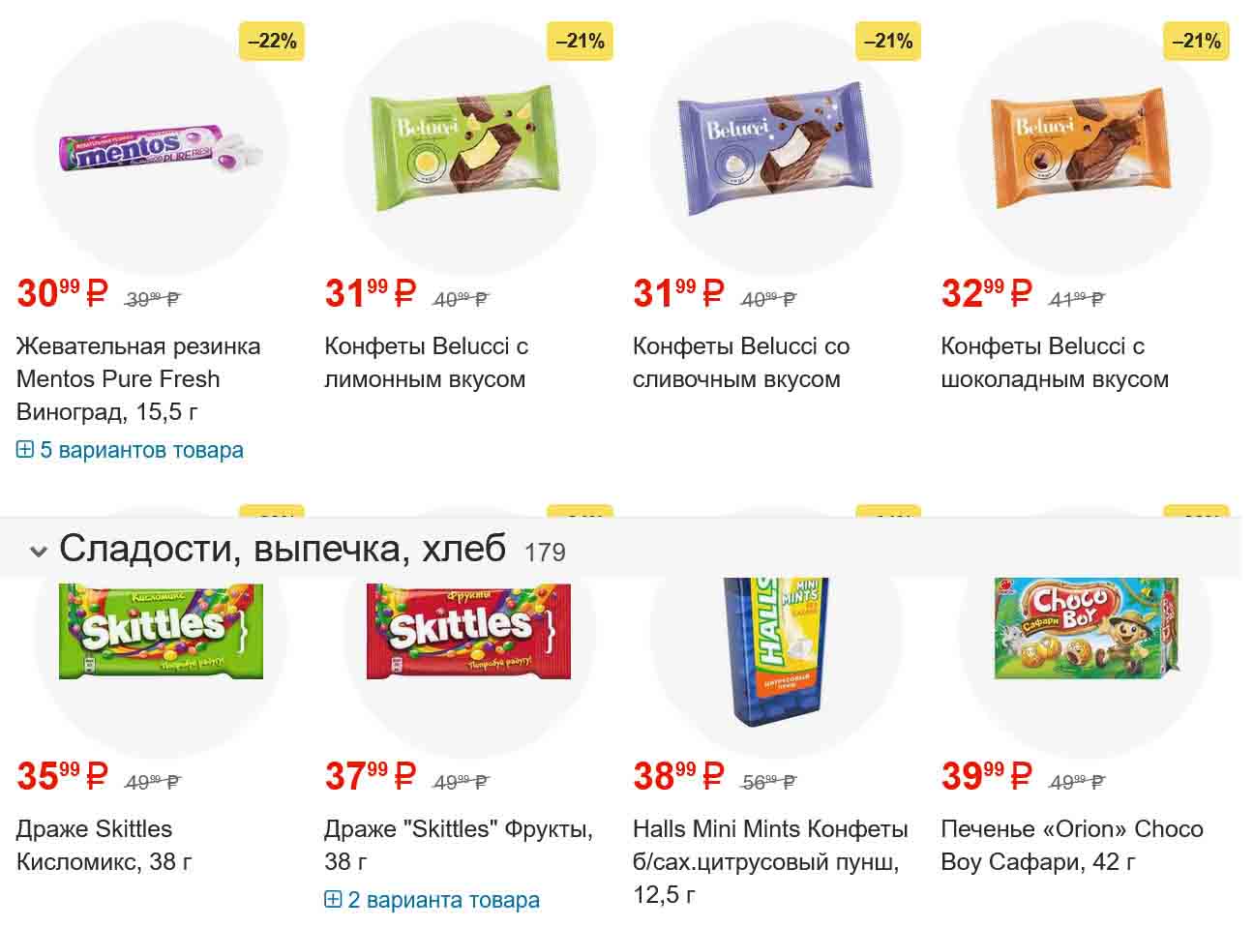Expand 5 вариантов товара plus icon
The height and width of the screenshot is (928, 1254).
pyautogui.click(x=25, y=450)
